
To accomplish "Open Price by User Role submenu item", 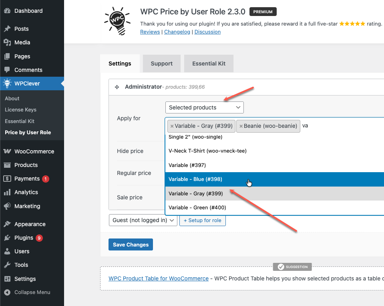I will click(x=28, y=133).
